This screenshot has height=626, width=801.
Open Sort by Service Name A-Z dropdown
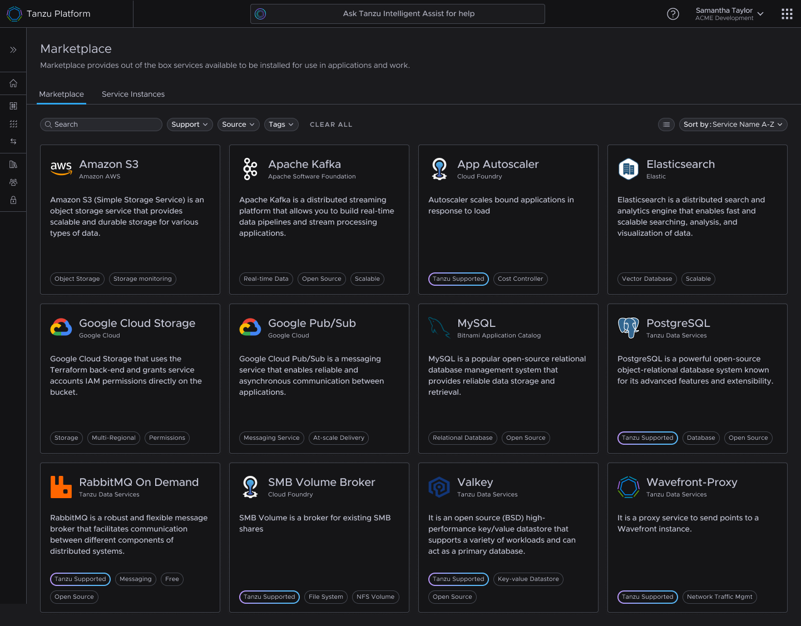733,125
